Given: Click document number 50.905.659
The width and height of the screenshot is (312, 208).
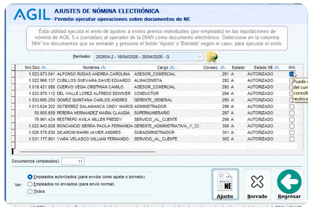Looking at the screenshot, I should [x=45, y=113].
